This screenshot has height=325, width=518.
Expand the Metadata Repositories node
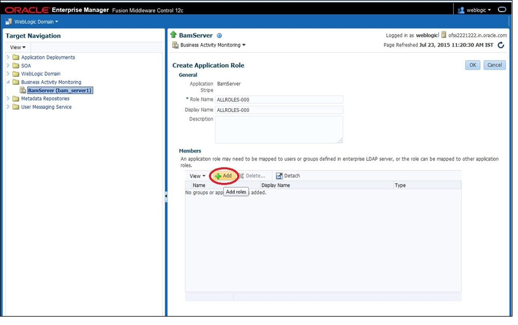(8, 99)
